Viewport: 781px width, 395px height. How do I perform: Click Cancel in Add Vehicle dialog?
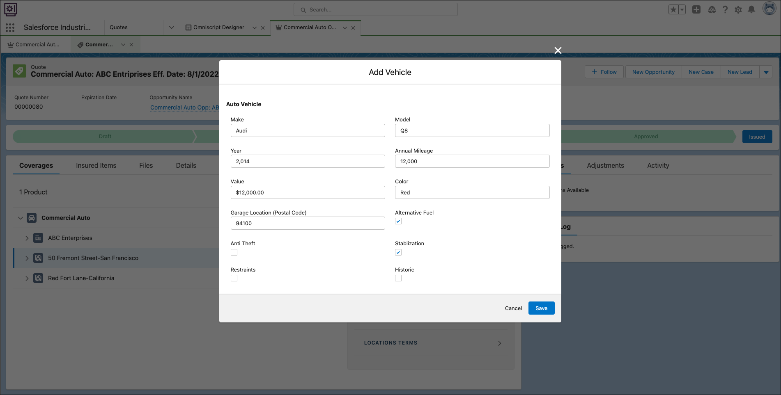click(513, 308)
